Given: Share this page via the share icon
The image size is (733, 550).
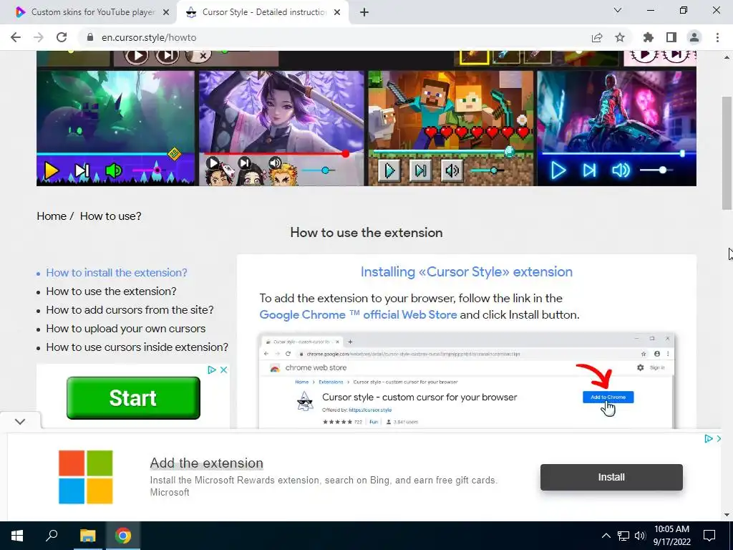Looking at the screenshot, I should click(x=597, y=37).
